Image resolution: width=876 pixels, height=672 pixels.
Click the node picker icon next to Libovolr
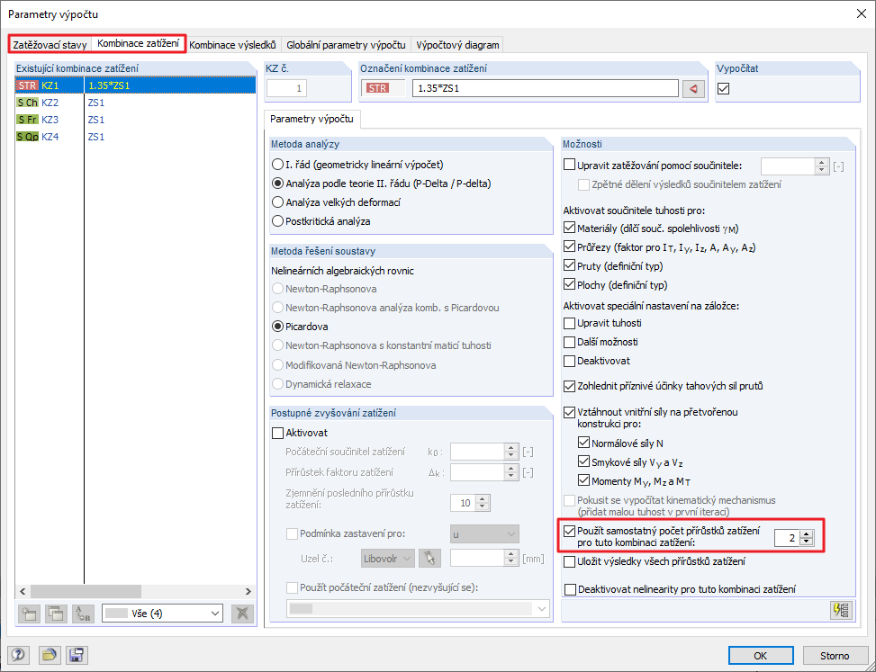429,558
